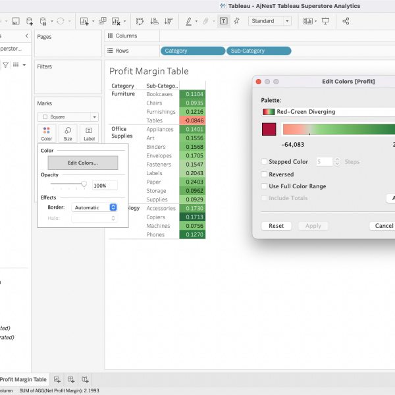The width and height of the screenshot is (395, 395).
Task: Enable Use Full Color Range
Action: pos(264,186)
